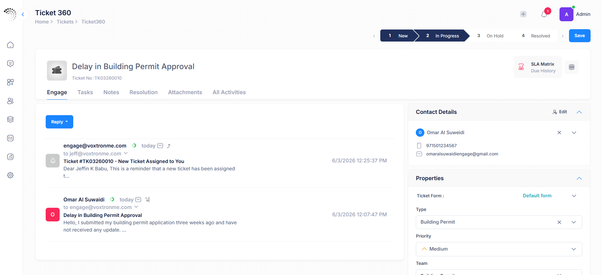The image size is (602, 275).
Task: Click the bell avatar of engage message
Action: pyautogui.click(x=53, y=160)
